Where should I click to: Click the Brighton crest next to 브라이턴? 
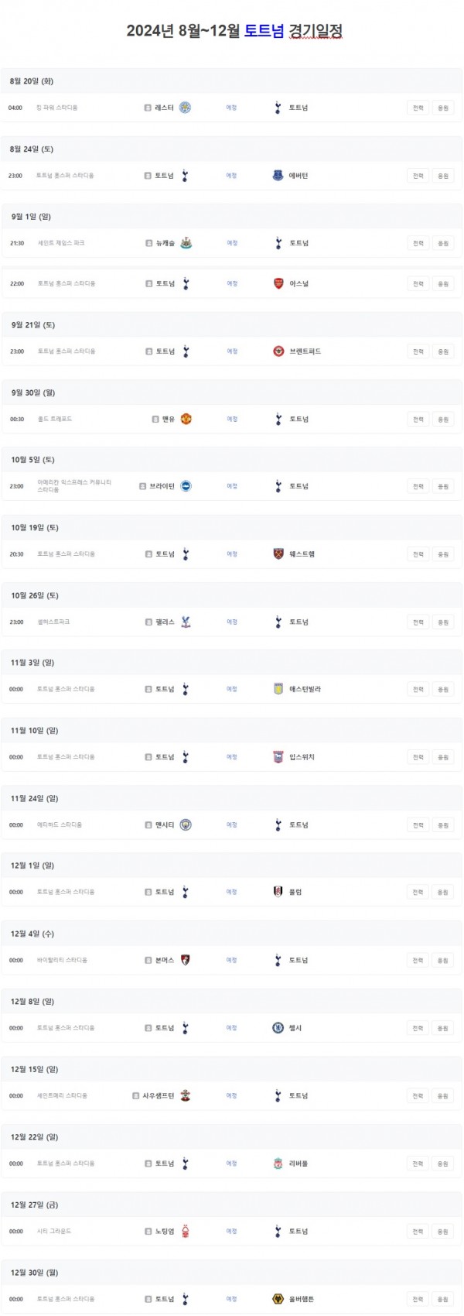coord(186,486)
